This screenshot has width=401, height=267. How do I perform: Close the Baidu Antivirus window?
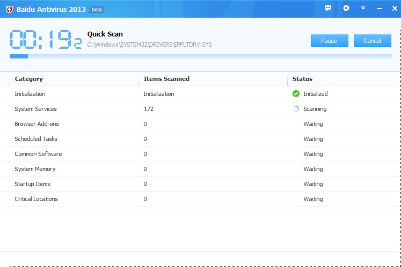click(x=393, y=9)
